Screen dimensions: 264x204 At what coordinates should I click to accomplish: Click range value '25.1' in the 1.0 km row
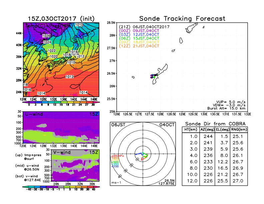point(238,136)
